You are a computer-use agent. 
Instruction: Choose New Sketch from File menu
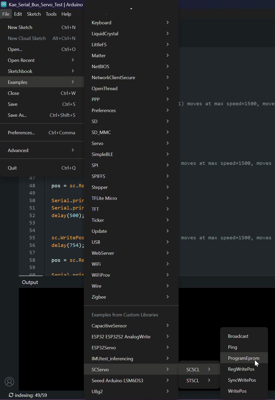click(42, 27)
